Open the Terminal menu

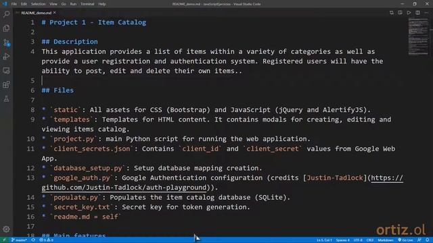point(87,4)
